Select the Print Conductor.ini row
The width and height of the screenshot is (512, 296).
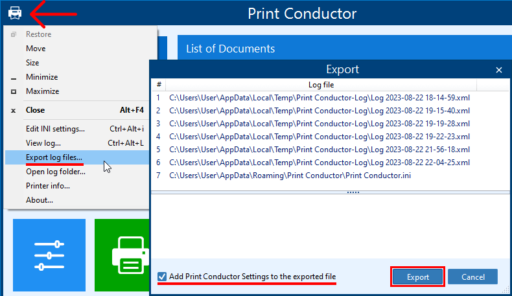click(290, 176)
